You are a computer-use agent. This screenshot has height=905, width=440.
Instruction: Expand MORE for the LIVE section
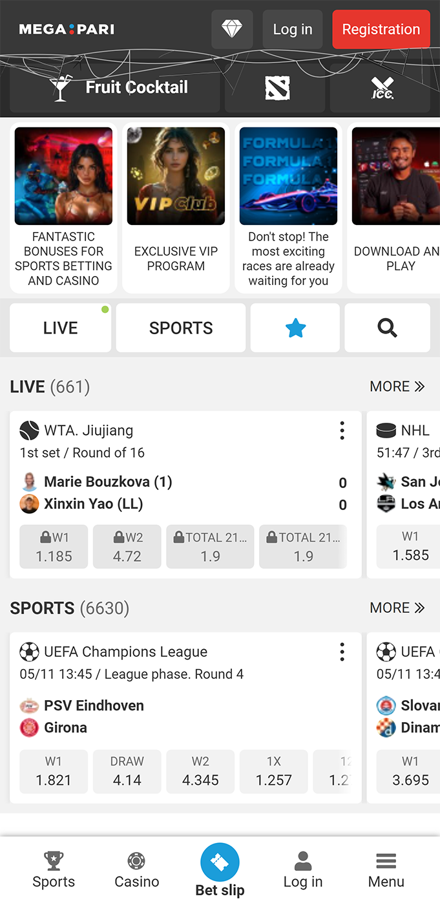pos(397,387)
